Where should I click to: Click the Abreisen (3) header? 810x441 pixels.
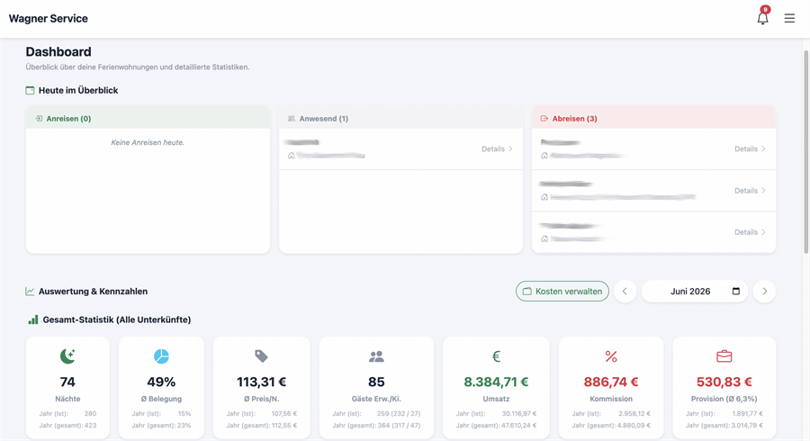[653, 118]
